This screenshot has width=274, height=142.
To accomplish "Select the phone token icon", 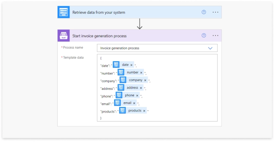I will (119, 95).
